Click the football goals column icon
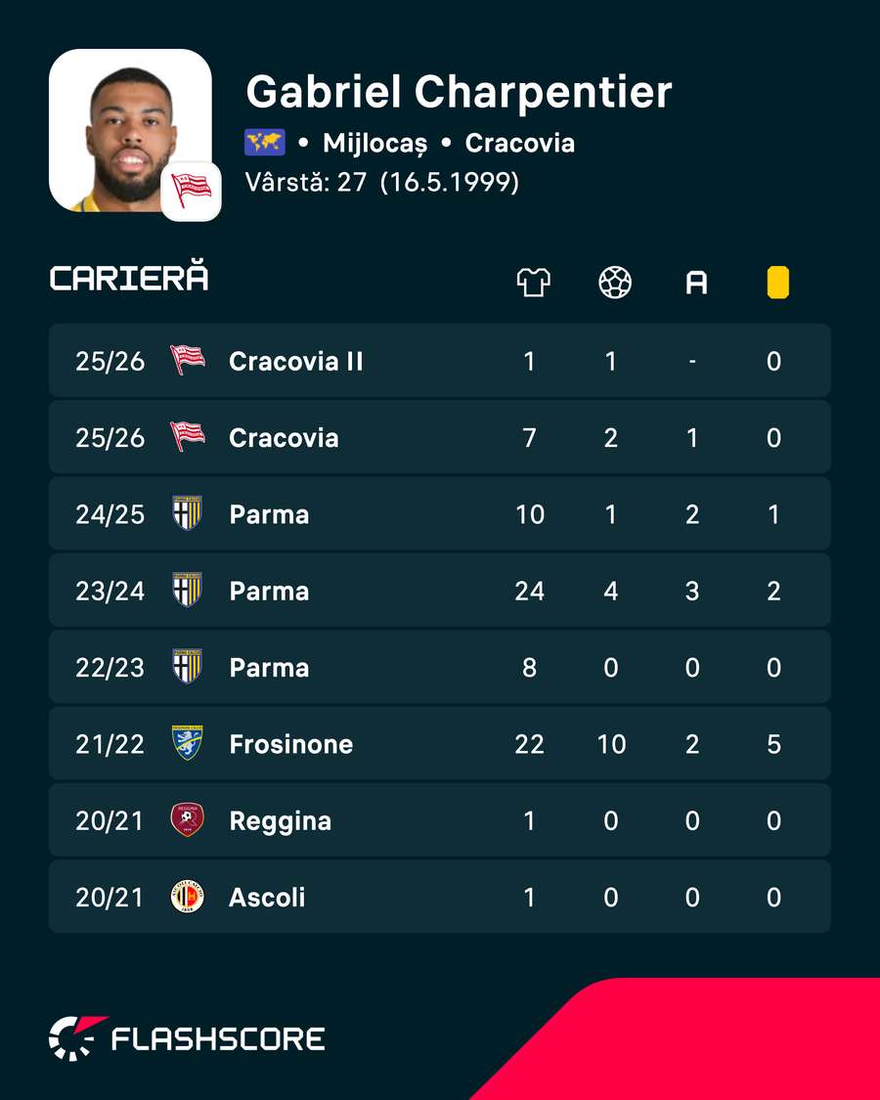 [615, 283]
